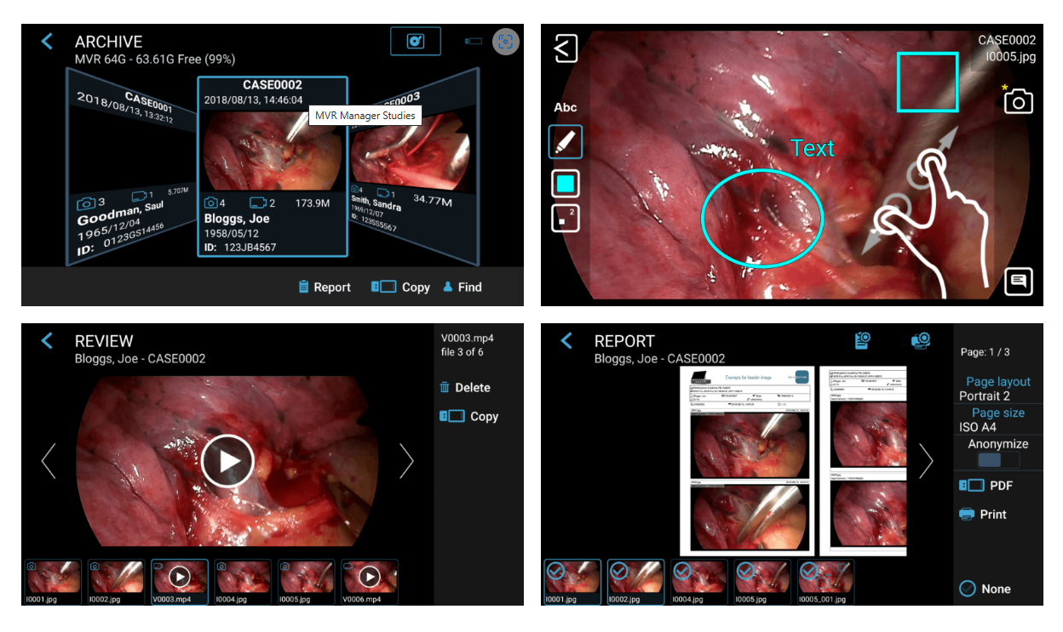Change Page layout from Portrait 2
Viewport: 1063px width, 632px height.
pyautogui.click(x=998, y=389)
